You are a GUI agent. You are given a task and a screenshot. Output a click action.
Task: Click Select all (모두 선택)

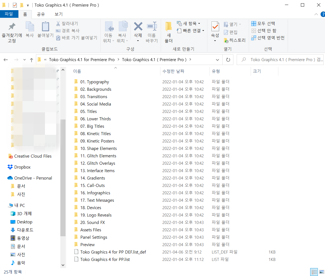click(x=263, y=23)
